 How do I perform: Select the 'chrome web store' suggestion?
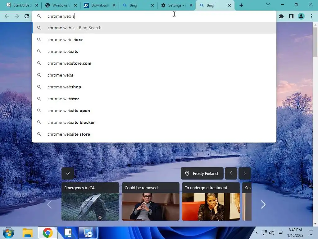154,40
